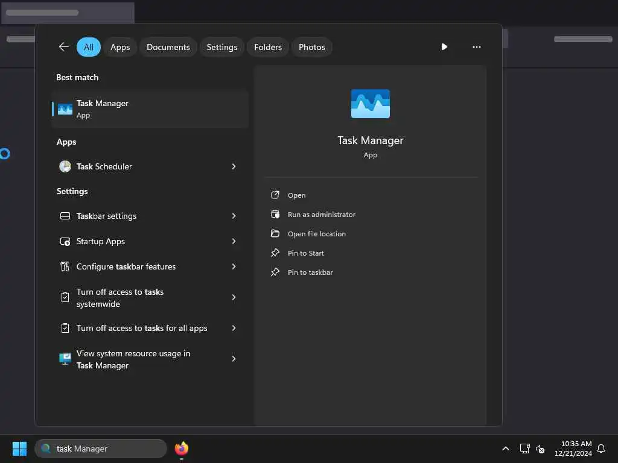
Task: Click Task Manager icon in best match
Action: click(65, 109)
